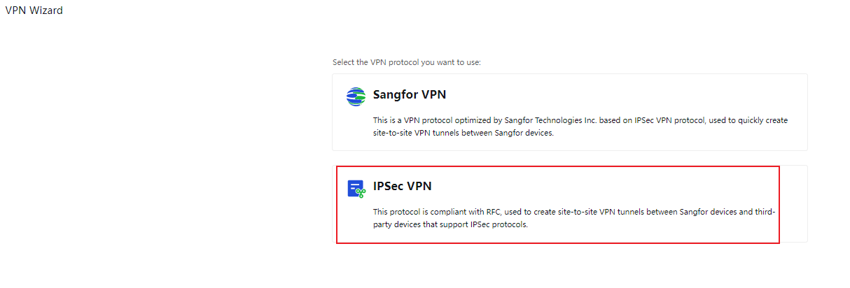
Task: Click the Sangfor VPN globe icon
Action: tap(356, 96)
